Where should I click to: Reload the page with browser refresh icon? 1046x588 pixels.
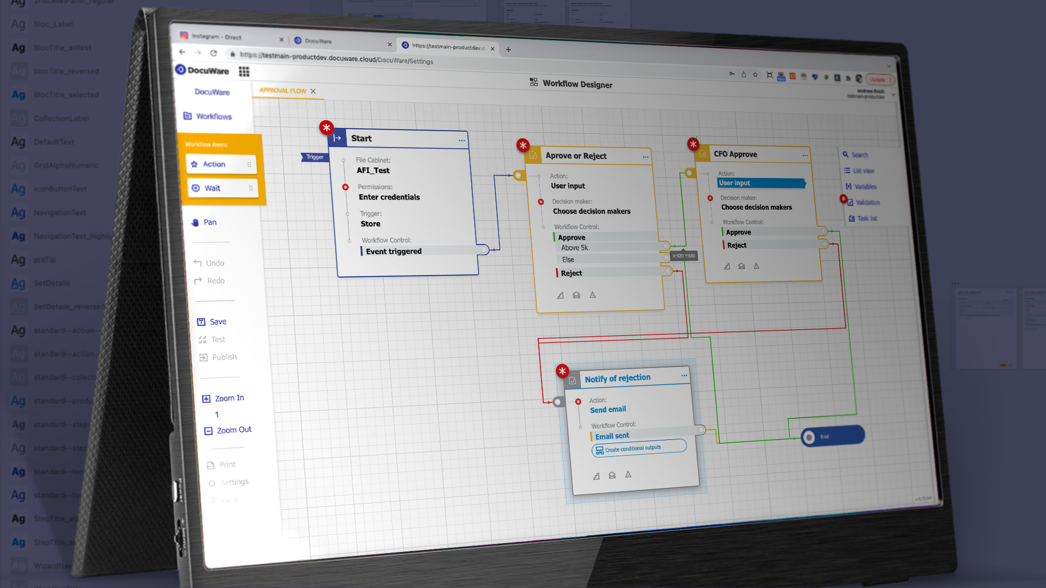click(x=214, y=53)
